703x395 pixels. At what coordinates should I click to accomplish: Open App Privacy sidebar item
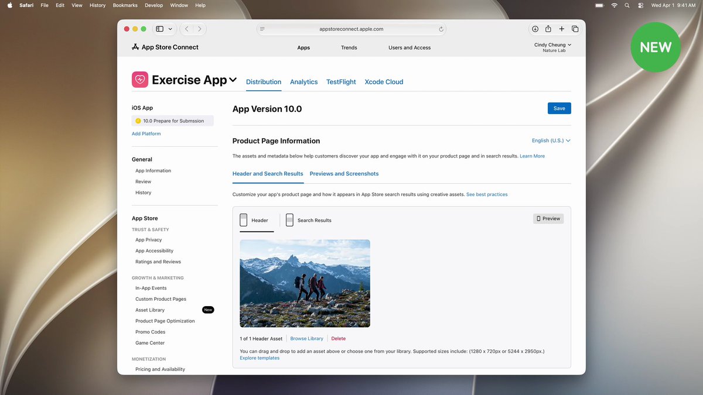tap(149, 240)
